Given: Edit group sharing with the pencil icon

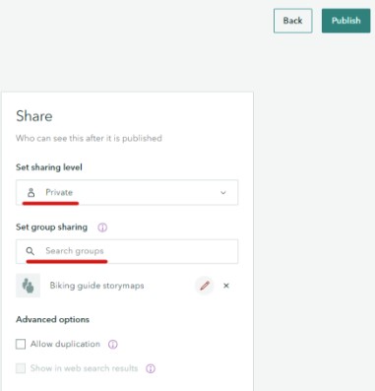Looking at the screenshot, I should point(205,286).
